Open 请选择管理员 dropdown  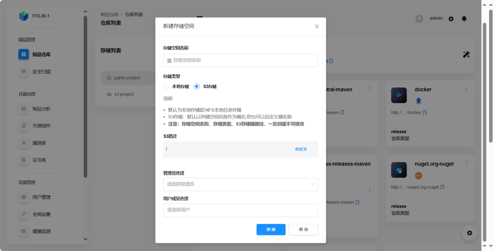pyautogui.click(x=241, y=184)
